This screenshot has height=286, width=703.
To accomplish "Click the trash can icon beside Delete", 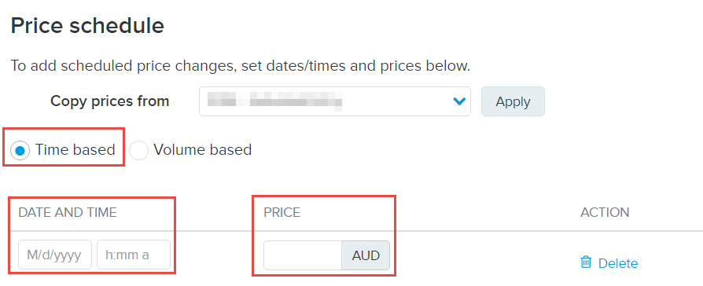I will 586,262.
